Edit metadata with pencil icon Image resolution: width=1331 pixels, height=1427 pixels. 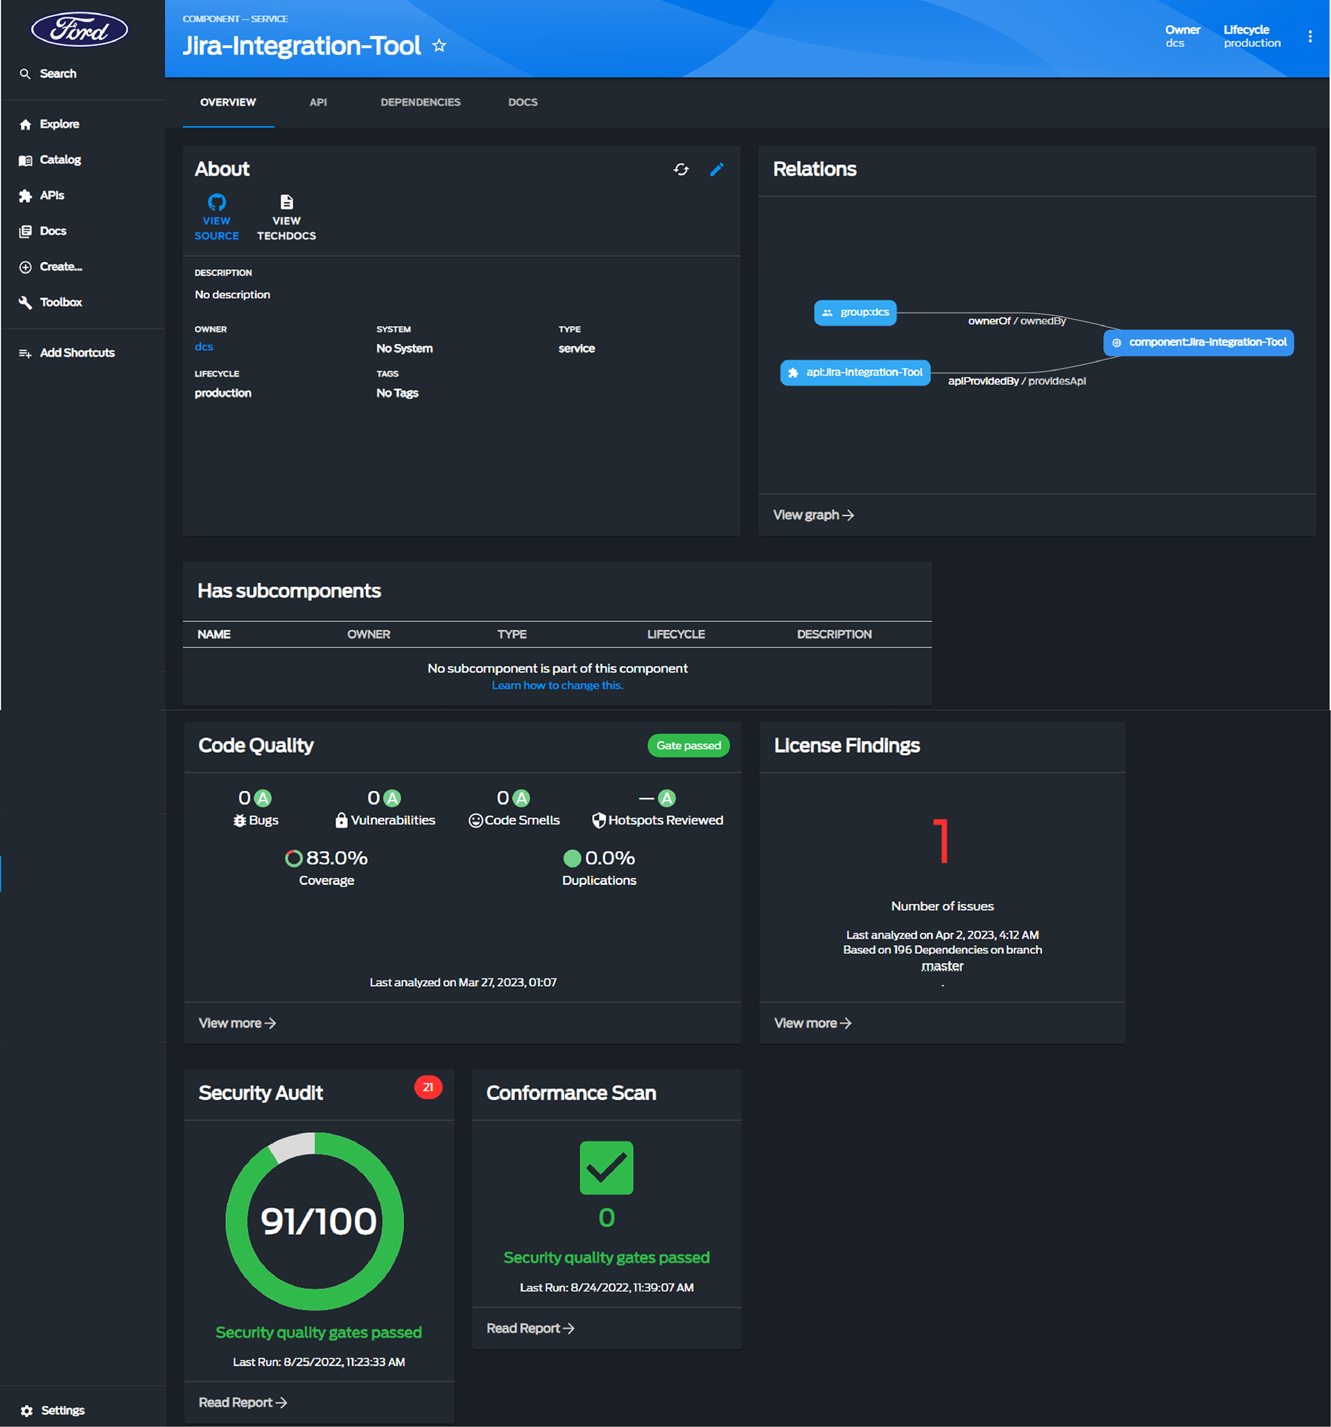tap(717, 169)
